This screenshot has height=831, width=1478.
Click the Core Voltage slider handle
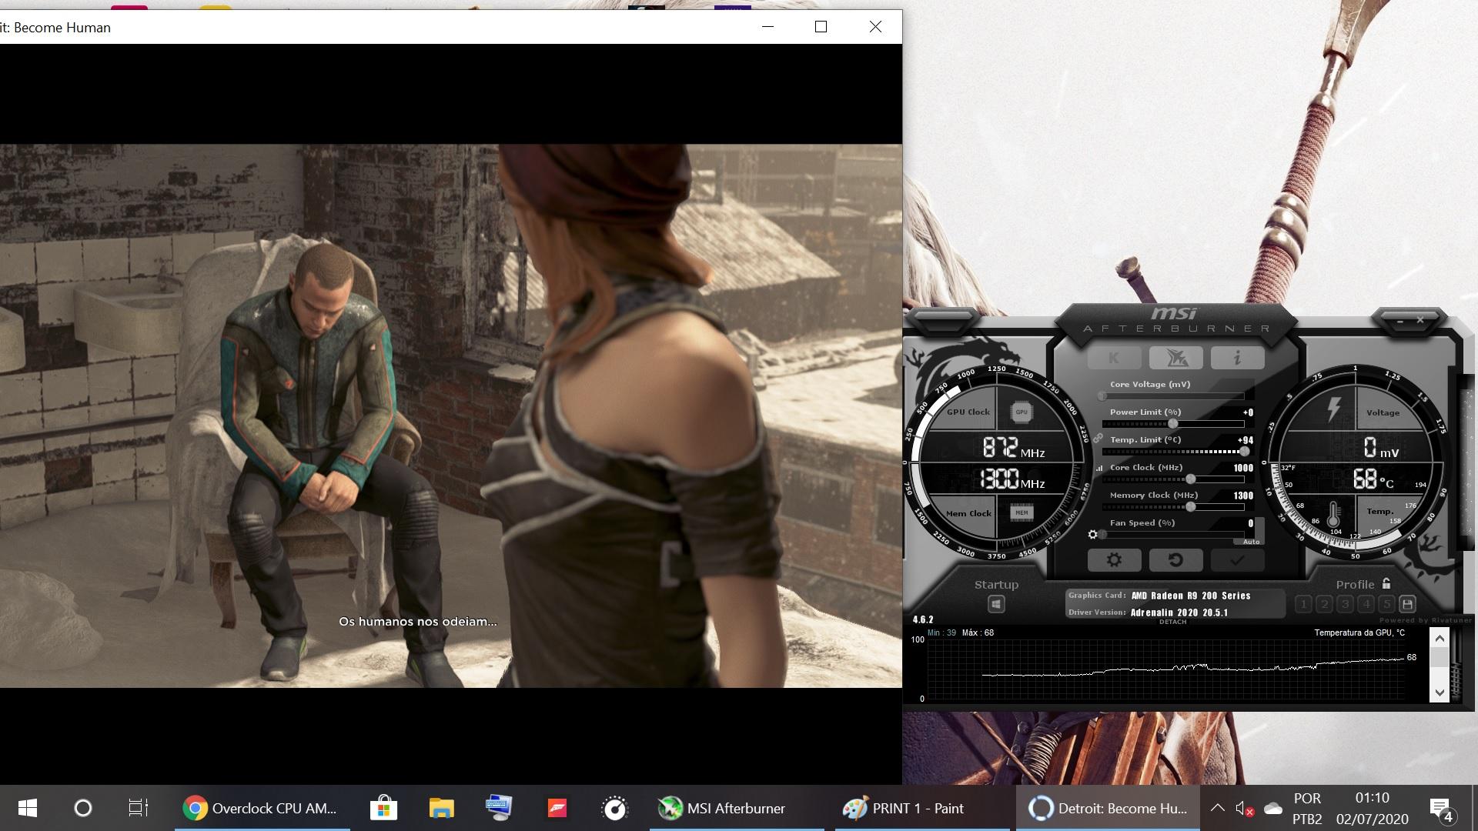coord(1102,396)
